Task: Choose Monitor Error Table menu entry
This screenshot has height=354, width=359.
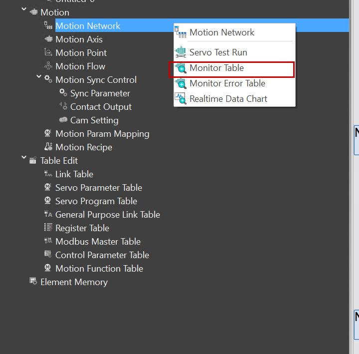Action: tap(227, 83)
